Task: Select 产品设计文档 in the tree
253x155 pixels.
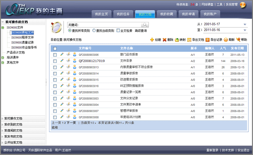Action: (x=16, y=52)
